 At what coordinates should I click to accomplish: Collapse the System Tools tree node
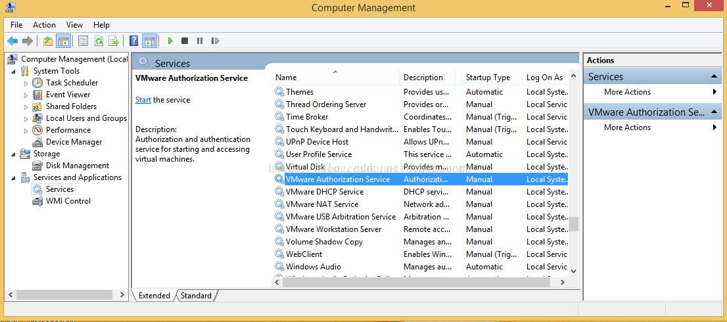click(x=13, y=72)
